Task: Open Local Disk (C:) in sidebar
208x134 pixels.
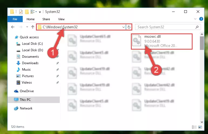Action: [32, 44]
